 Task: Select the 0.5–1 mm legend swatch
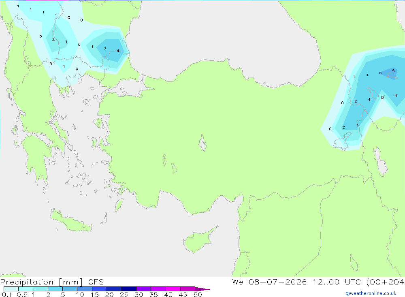(26, 289)
